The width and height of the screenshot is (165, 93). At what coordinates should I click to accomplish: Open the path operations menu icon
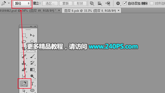tap(92, 3)
